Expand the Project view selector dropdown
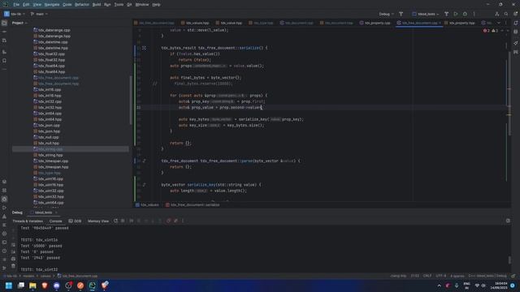The image size is (520, 292). point(19,24)
